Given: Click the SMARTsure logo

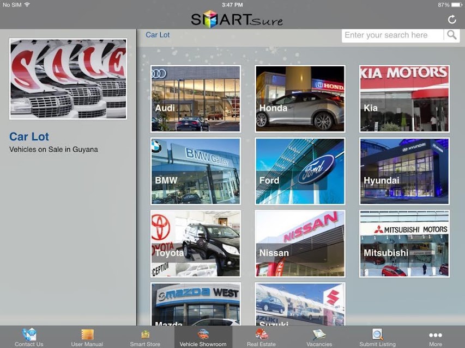Looking at the screenshot, I should (x=237, y=19).
